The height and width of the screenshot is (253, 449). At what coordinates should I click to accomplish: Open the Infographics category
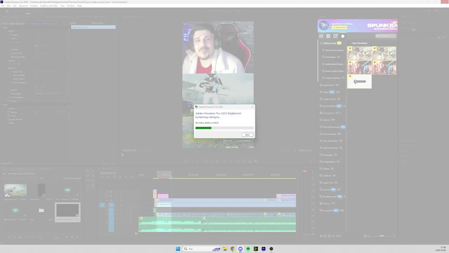(329, 162)
